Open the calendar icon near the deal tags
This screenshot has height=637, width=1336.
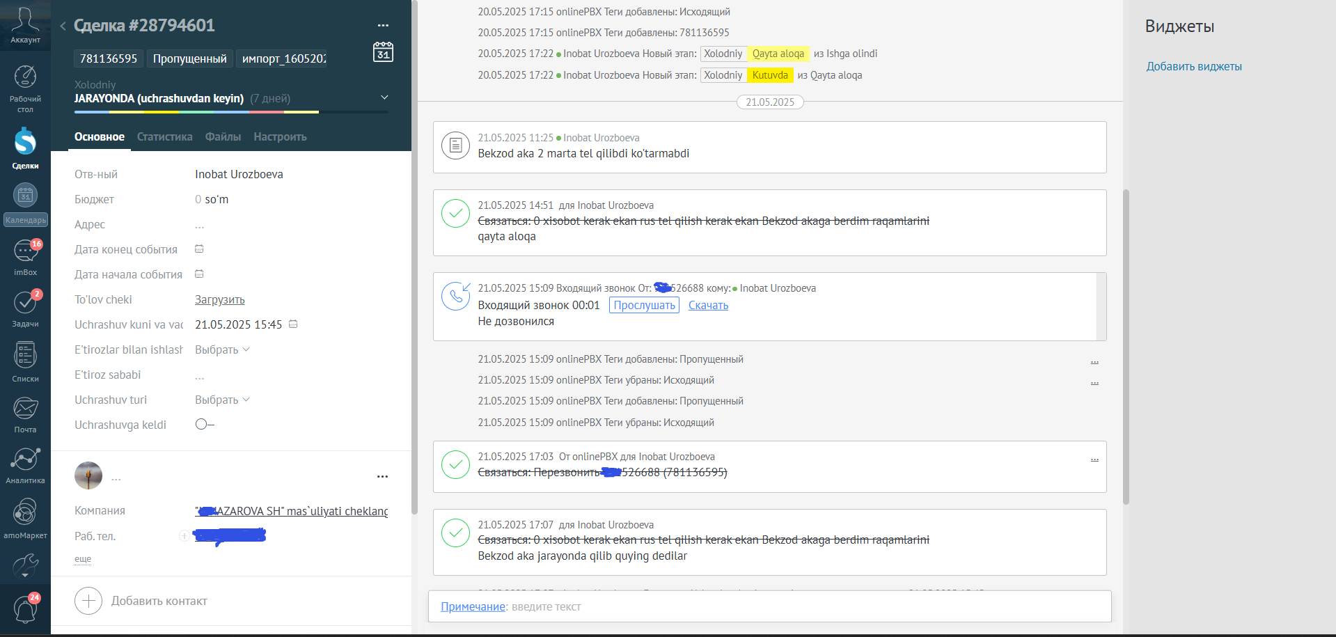coord(383,52)
